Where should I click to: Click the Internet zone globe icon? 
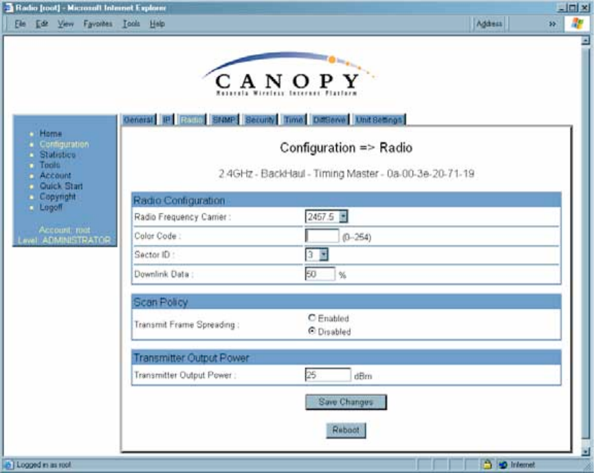503,465
